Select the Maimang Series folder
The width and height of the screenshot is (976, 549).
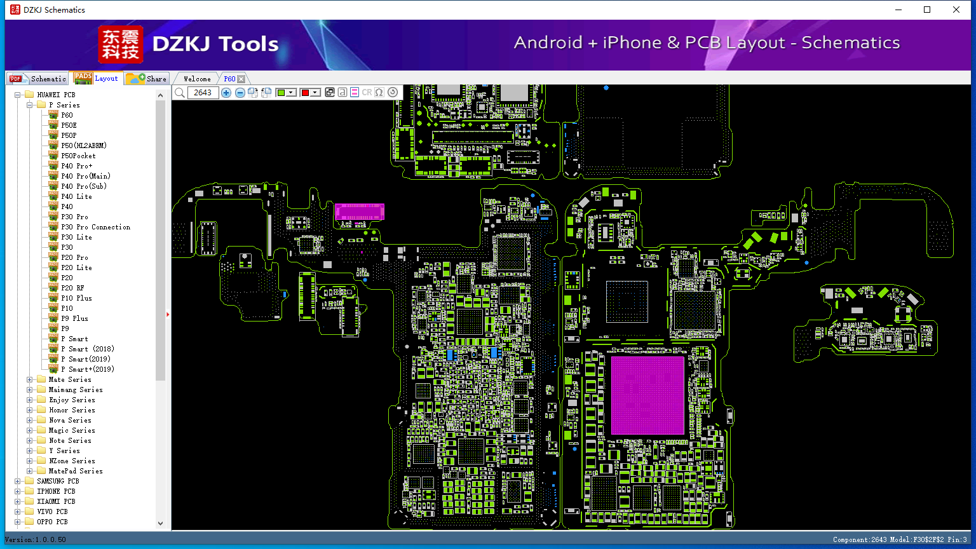(76, 390)
